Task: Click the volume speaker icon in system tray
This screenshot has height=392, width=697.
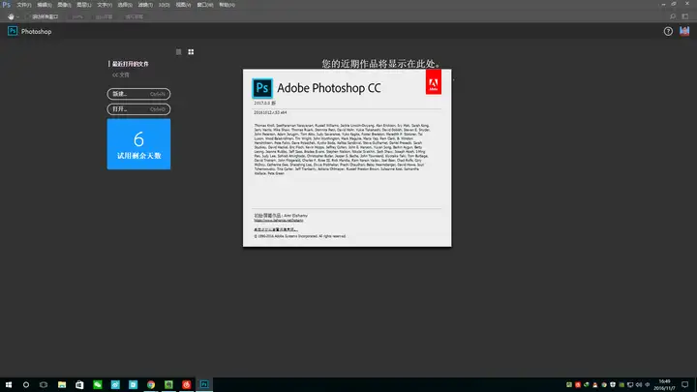Action: 639,385
